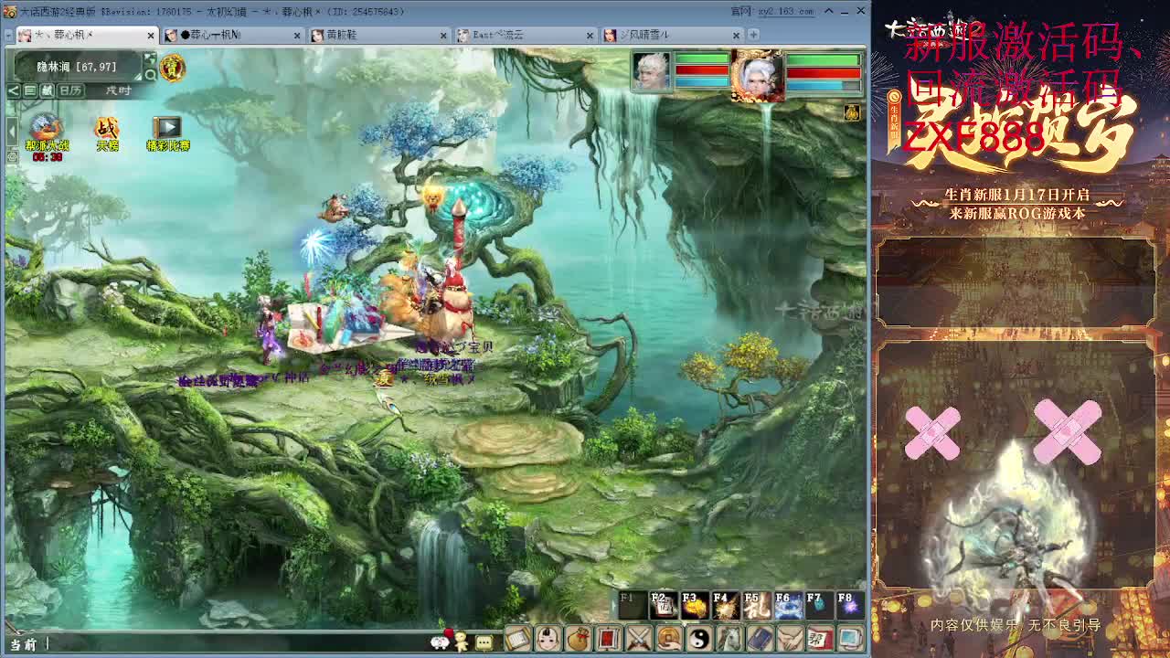This screenshot has width=1170, height=658.
Task: Activate the F7 skill slot
Action: click(x=818, y=604)
